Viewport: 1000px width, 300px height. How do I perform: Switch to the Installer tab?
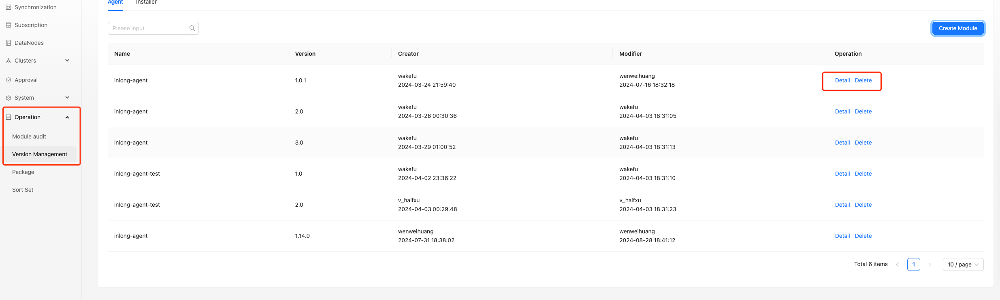[x=146, y=2]
